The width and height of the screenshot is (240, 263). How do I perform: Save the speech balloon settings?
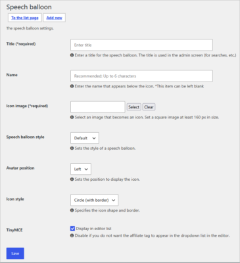(15, 253)
